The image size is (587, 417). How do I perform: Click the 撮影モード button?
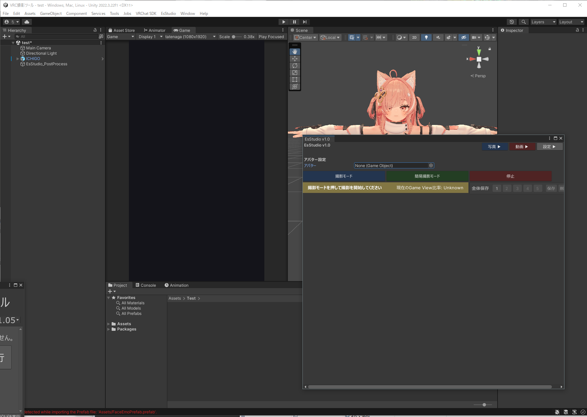[344, 176]
